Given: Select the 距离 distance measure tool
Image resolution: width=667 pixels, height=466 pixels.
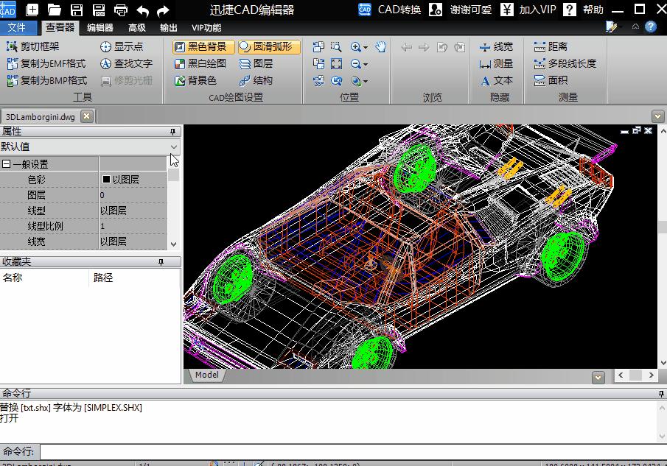Looking at the screenshot, I should coord(550,46).
